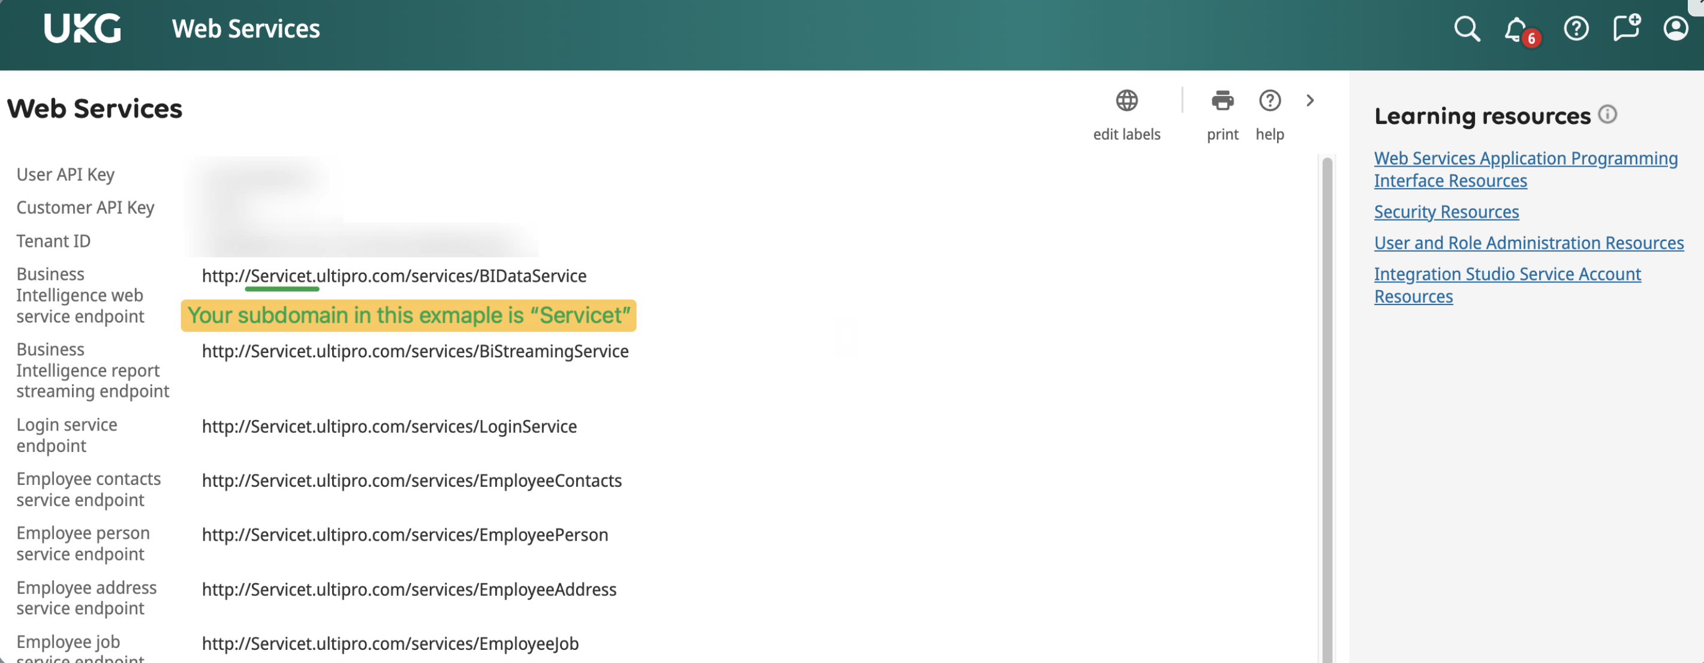Click the vertical scrollbar of endpoint list
This screenshot has width=1704, height=663.
[1326, 409]
